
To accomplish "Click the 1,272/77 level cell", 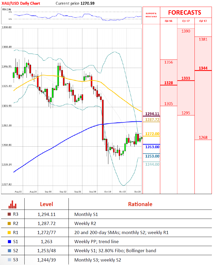I will tap(47, 232).
